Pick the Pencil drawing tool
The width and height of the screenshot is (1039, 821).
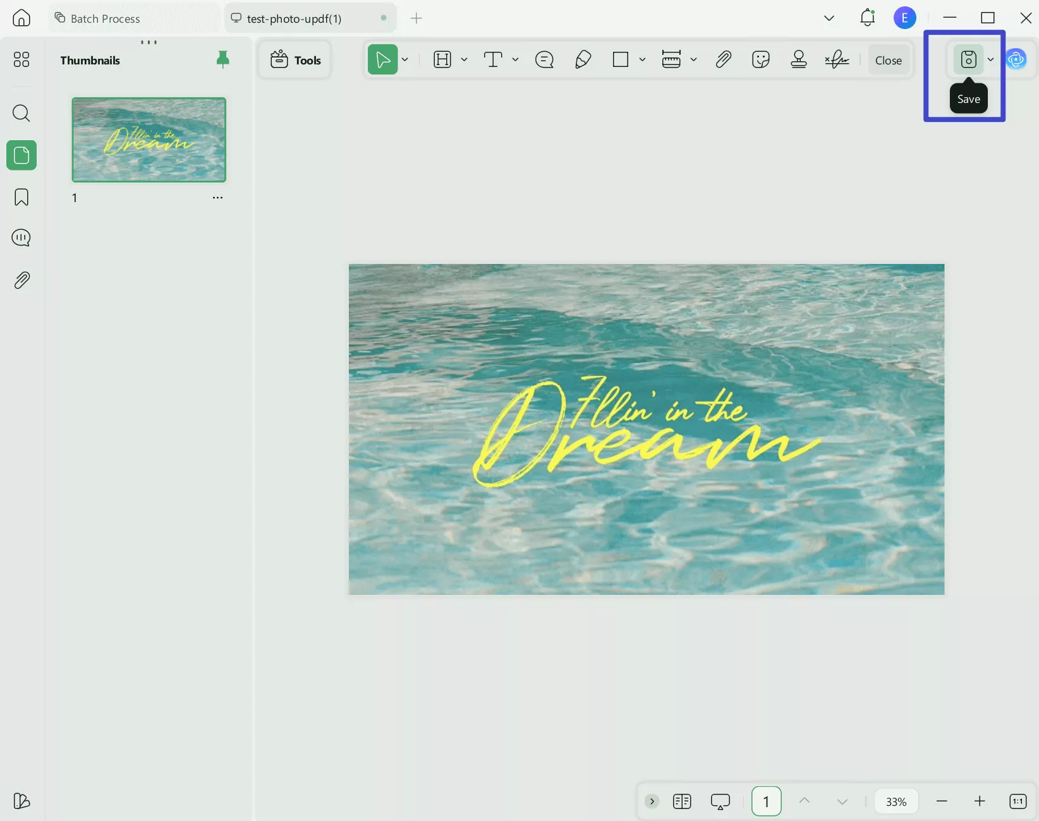point(583,59)
